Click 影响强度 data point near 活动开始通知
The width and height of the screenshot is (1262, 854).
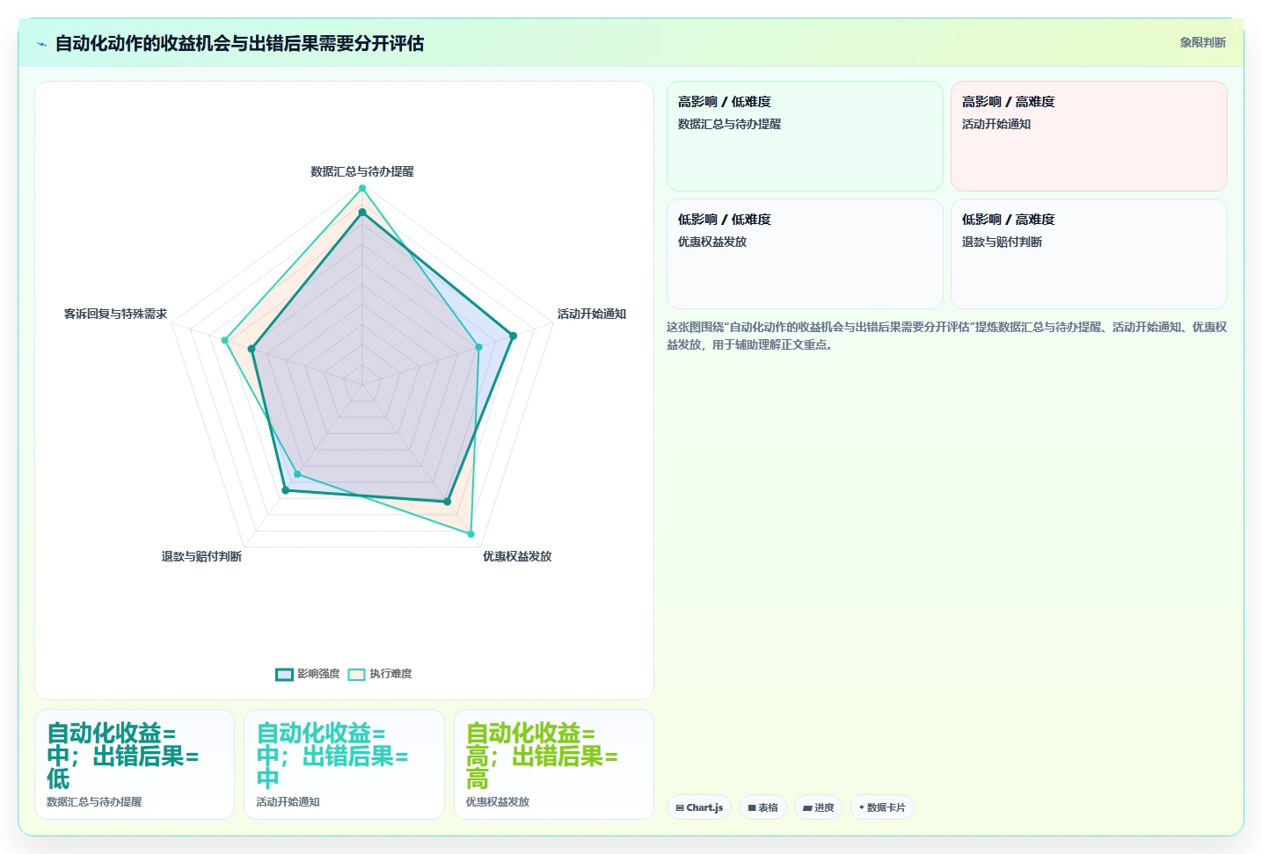(x=513, y=336)
